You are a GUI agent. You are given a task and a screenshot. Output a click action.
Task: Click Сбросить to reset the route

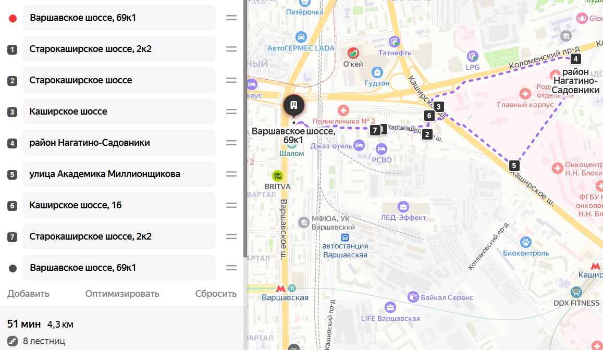216,294
